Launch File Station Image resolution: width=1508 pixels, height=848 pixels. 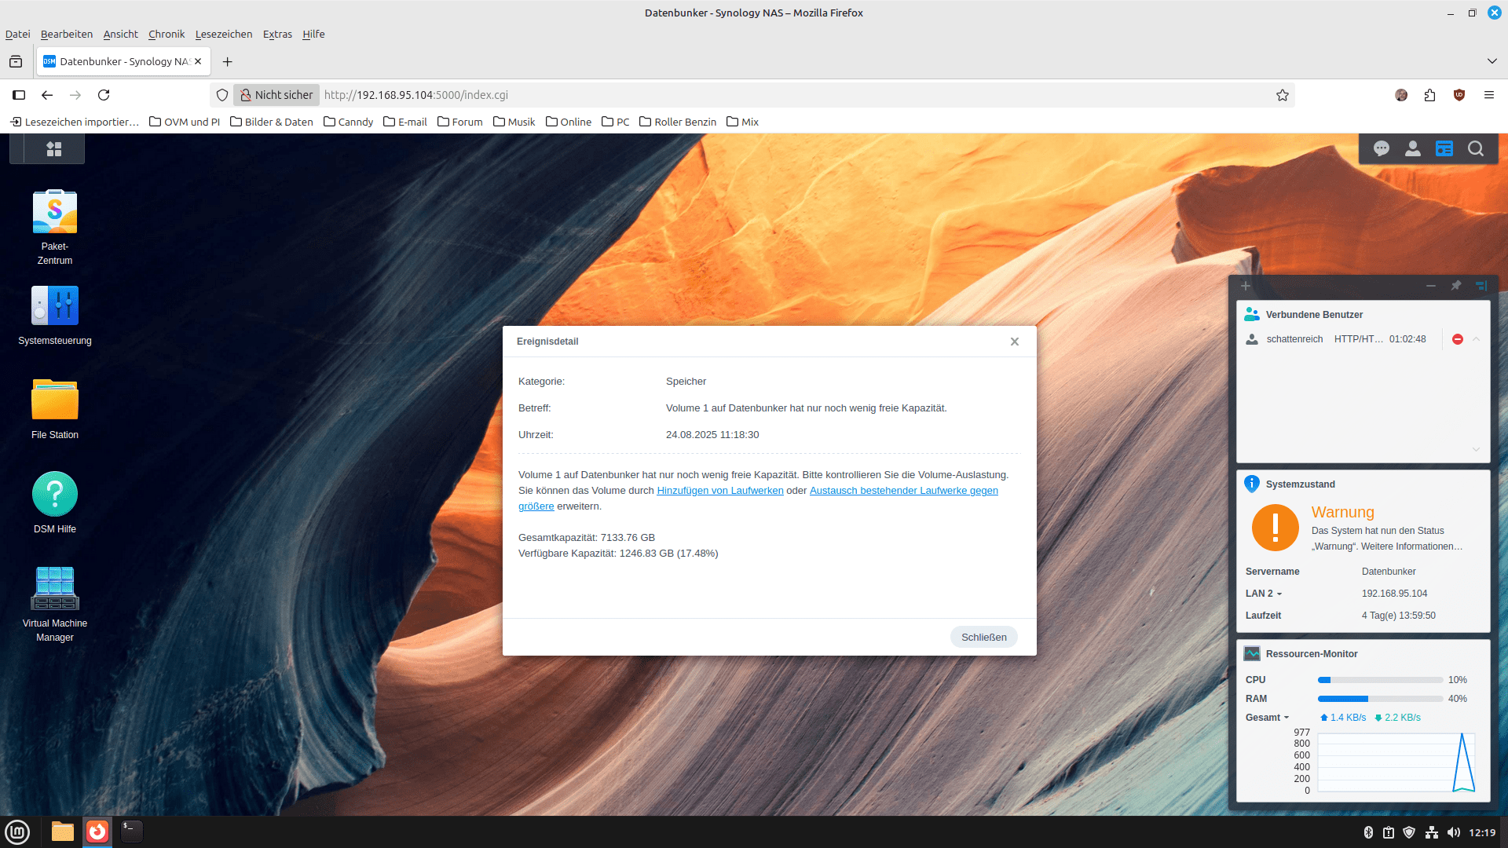pos(55,400)
